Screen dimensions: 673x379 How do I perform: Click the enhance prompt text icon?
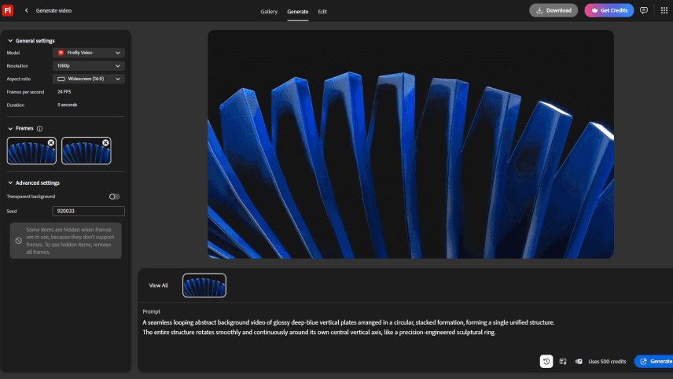tap(563, 362)
